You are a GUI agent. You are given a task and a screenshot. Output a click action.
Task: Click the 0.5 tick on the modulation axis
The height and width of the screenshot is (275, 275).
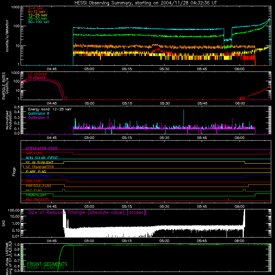click(x=17, y=107)
